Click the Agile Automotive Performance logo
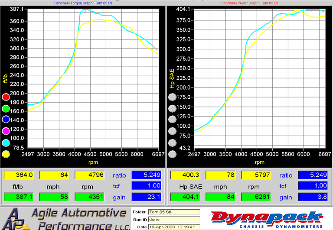This screenshot has height=230, width=333. pyautogui.click(x=65, y=219)
